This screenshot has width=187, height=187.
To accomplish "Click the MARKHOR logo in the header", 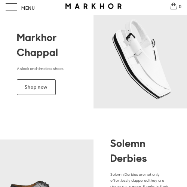I will tap(93, 6).
